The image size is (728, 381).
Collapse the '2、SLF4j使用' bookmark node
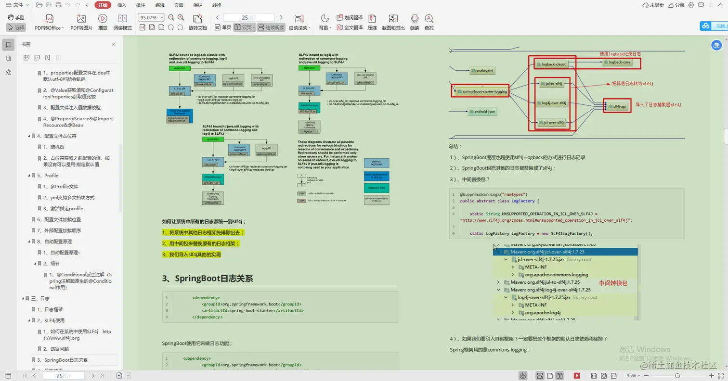coord(28,320)
